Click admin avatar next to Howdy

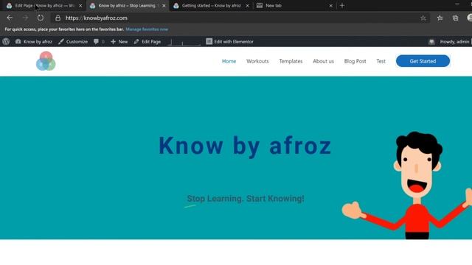[431, 42]
